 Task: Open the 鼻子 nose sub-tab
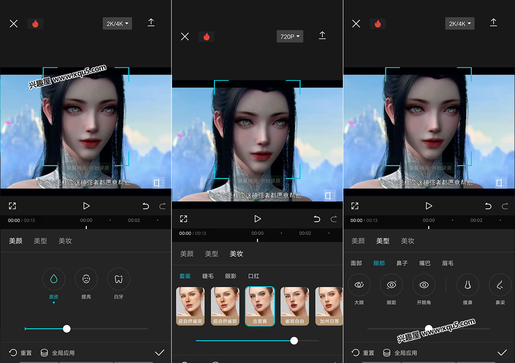[402, 263]
